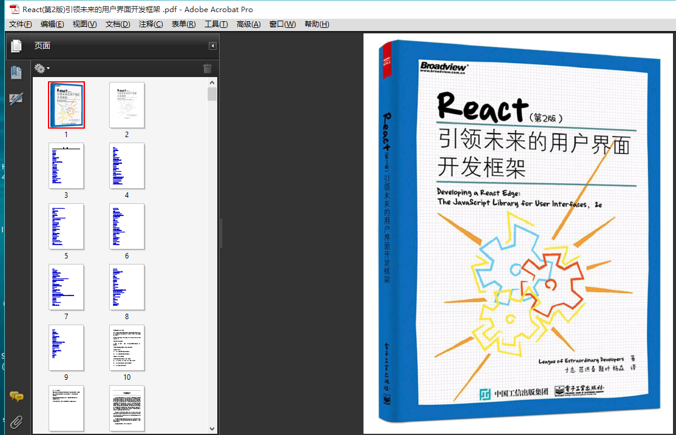Select page 6 thumbnail
Image resolution: width=676 pixels, height=435 pixels.
click(127, 226)
